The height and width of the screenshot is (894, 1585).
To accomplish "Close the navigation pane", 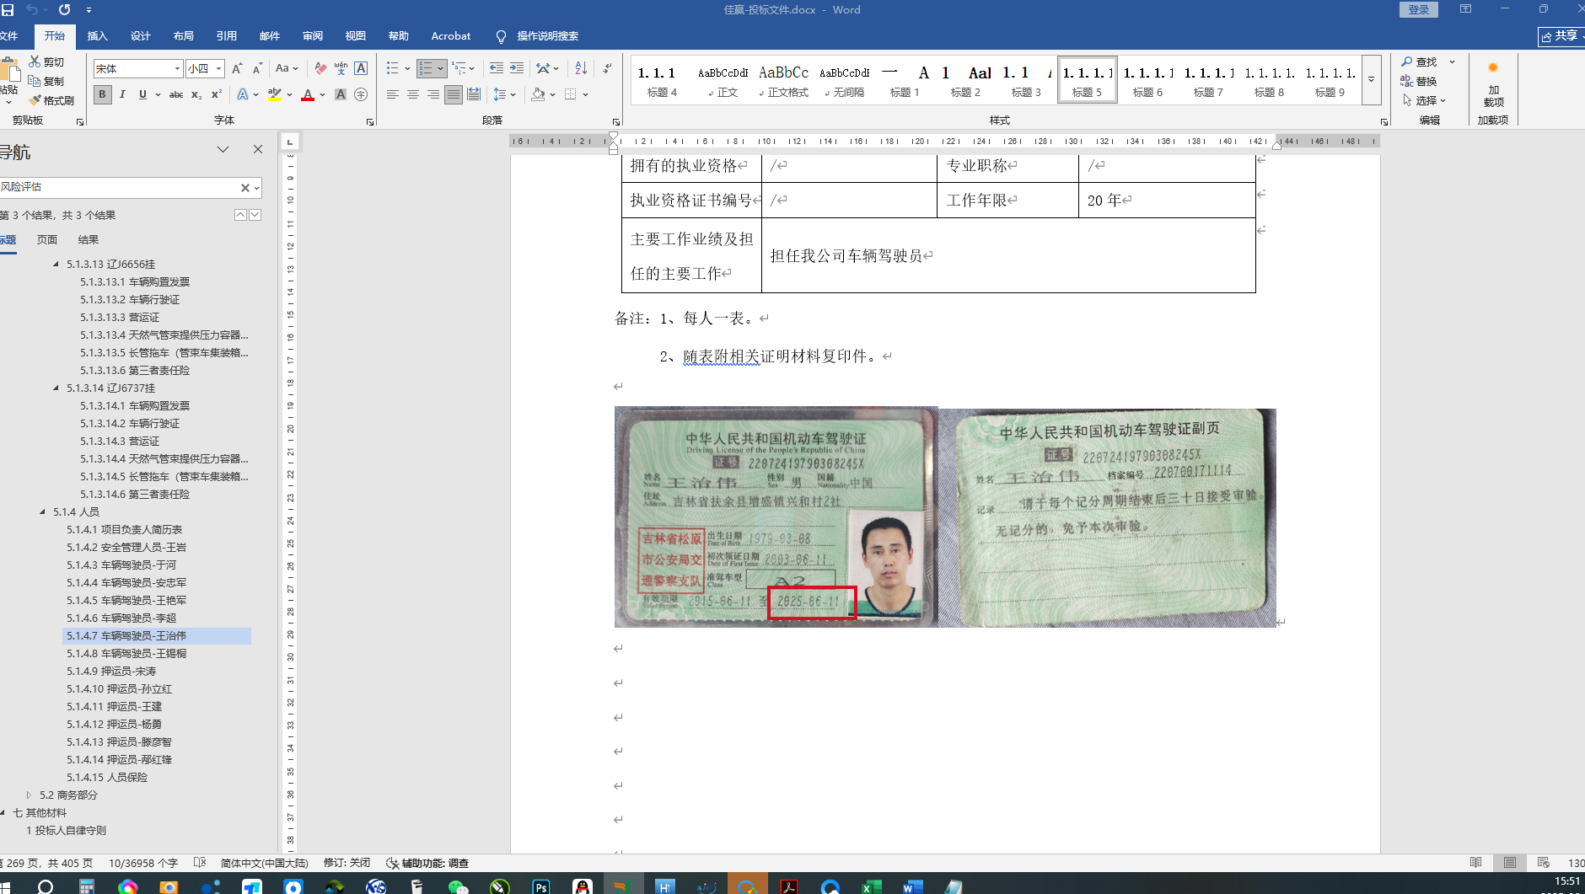I will [x=258, y=149].
